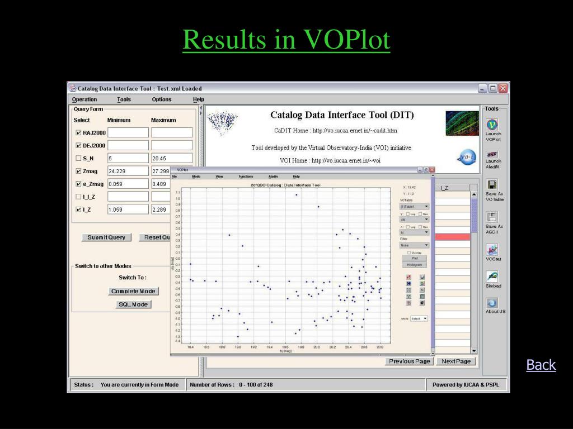573x429 pixels.
Task: Uncheck the DEJ2000 checkbox
Action: (78, 146)
